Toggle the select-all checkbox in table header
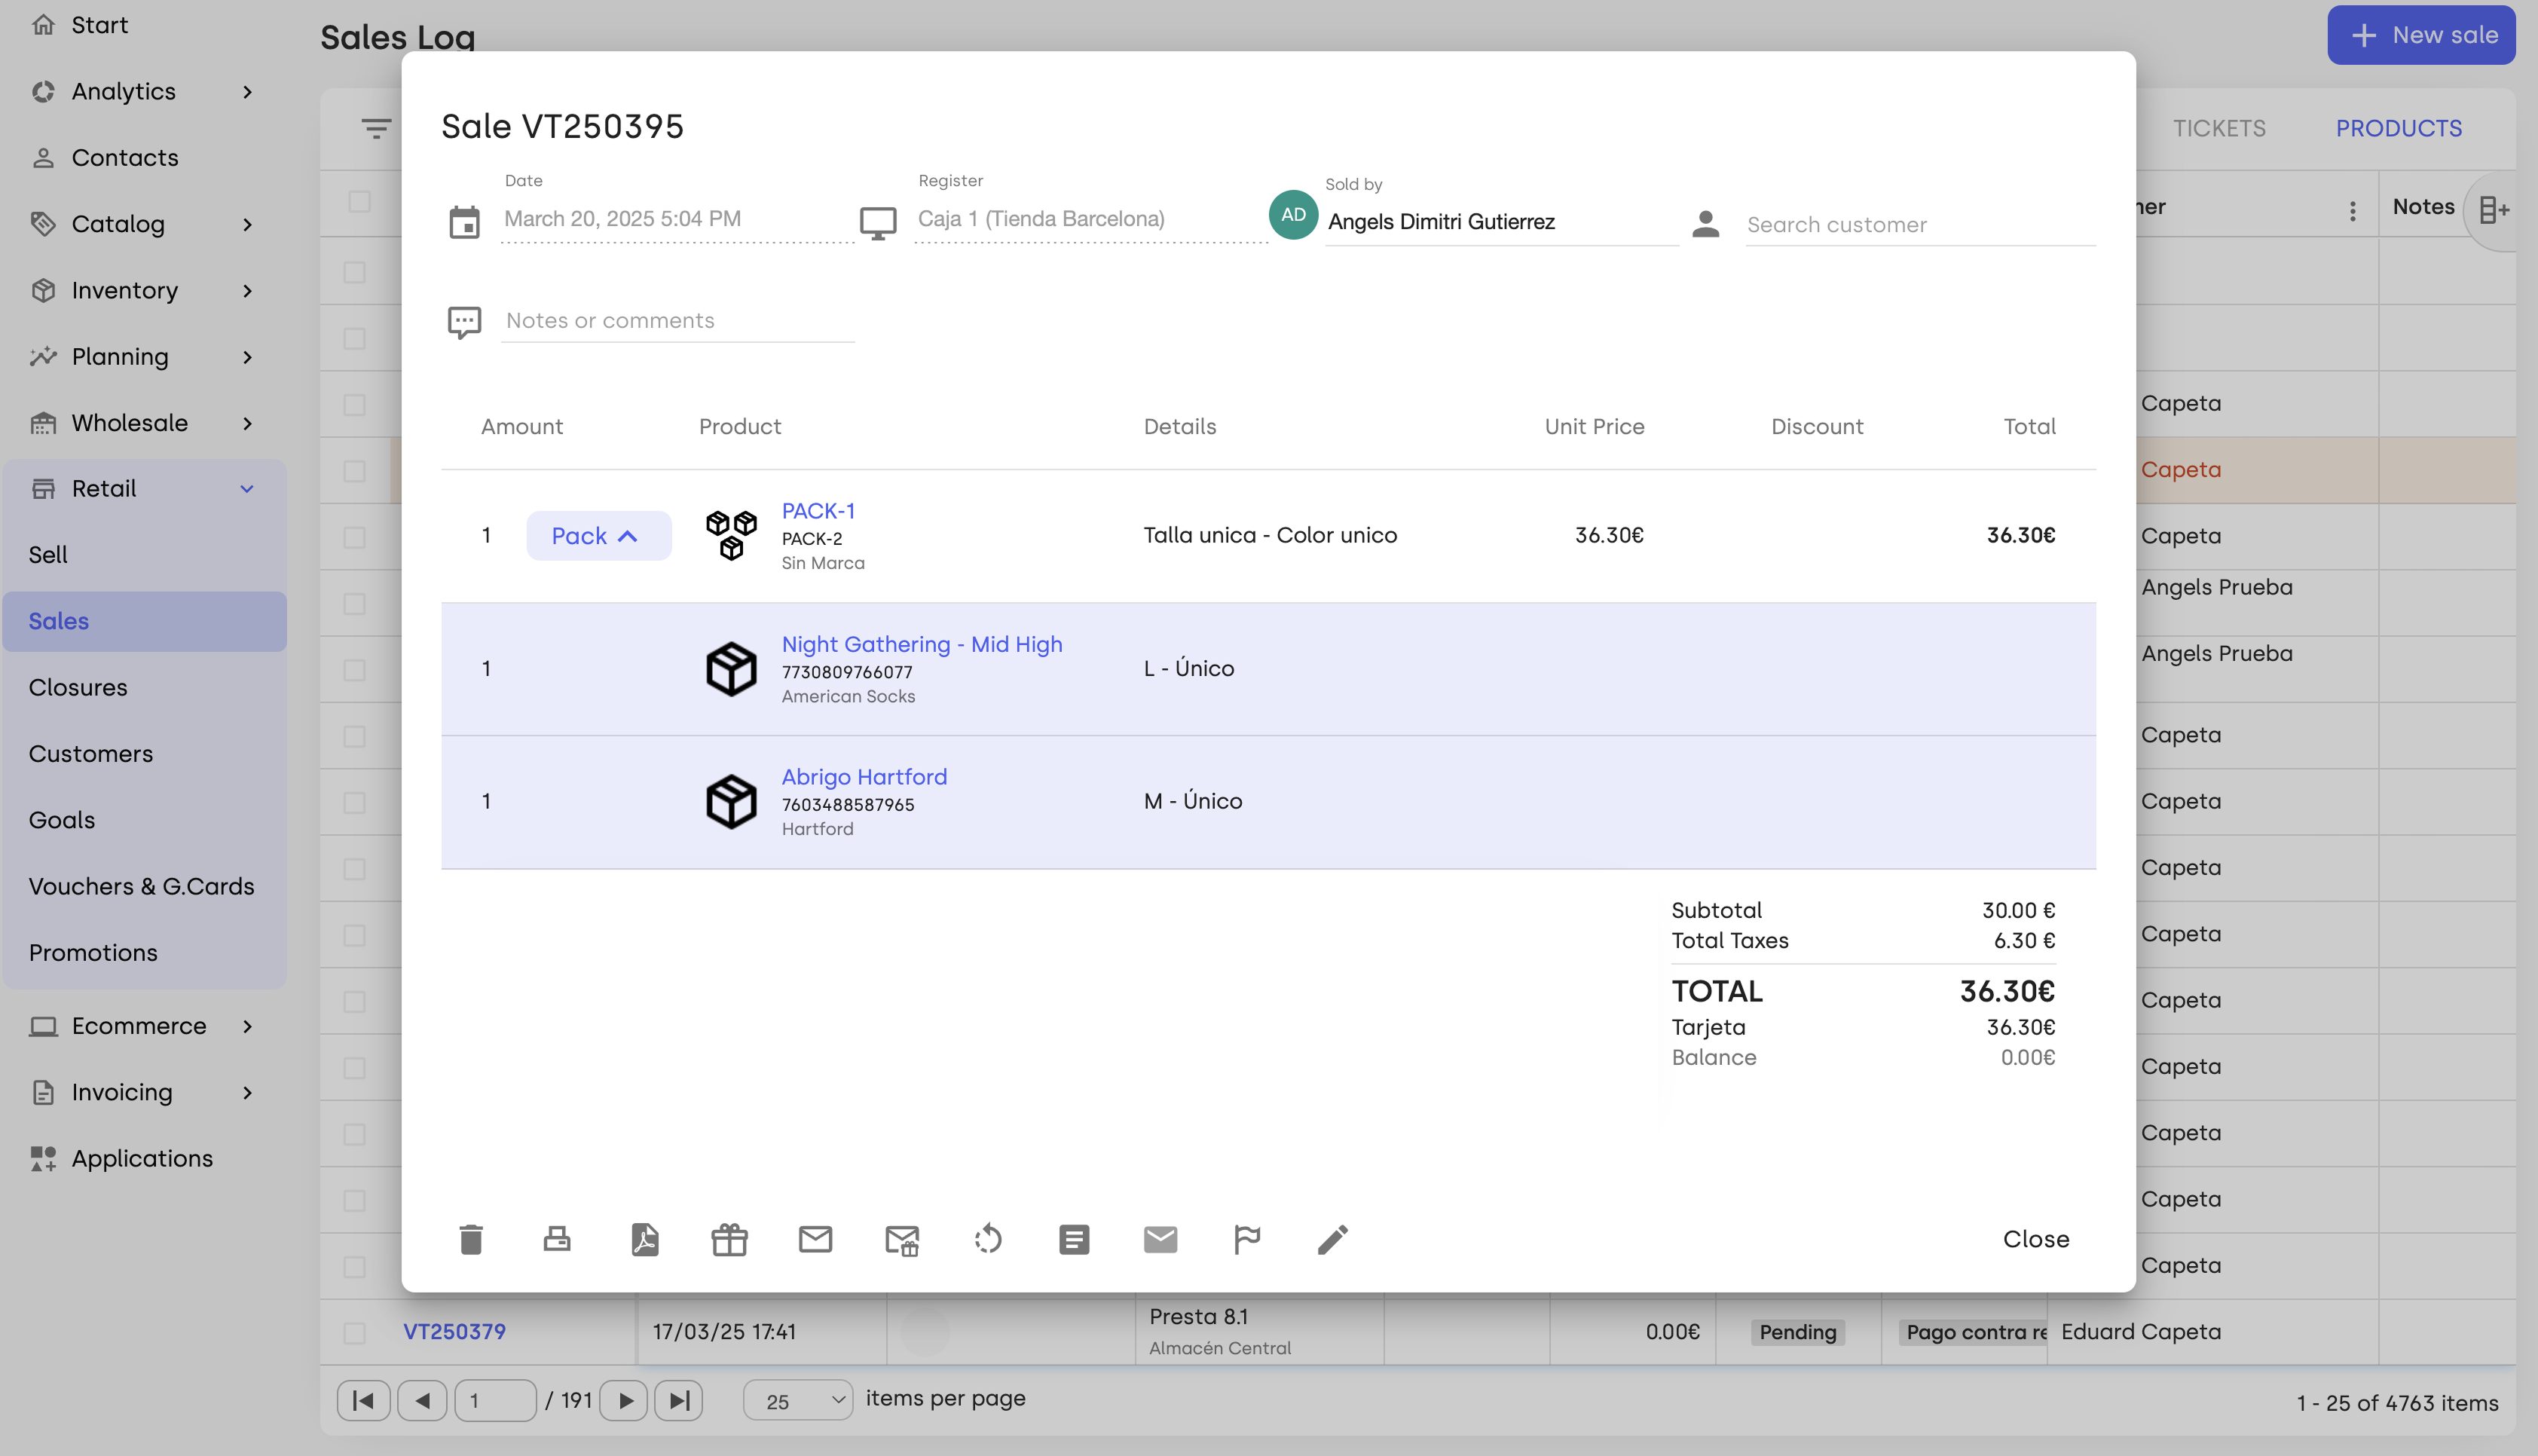 coord(359,202)
